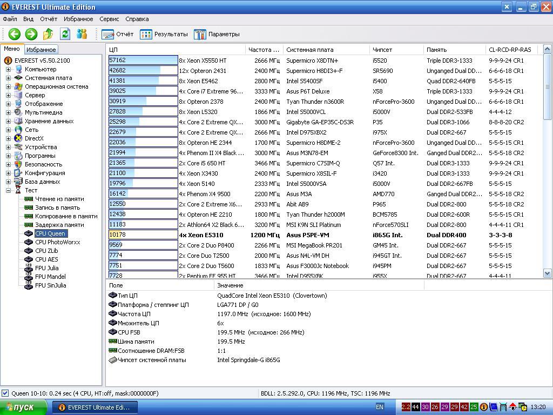Collapse the Тест tree node
The height and width of the screenshot is (415, 553).
9,191
